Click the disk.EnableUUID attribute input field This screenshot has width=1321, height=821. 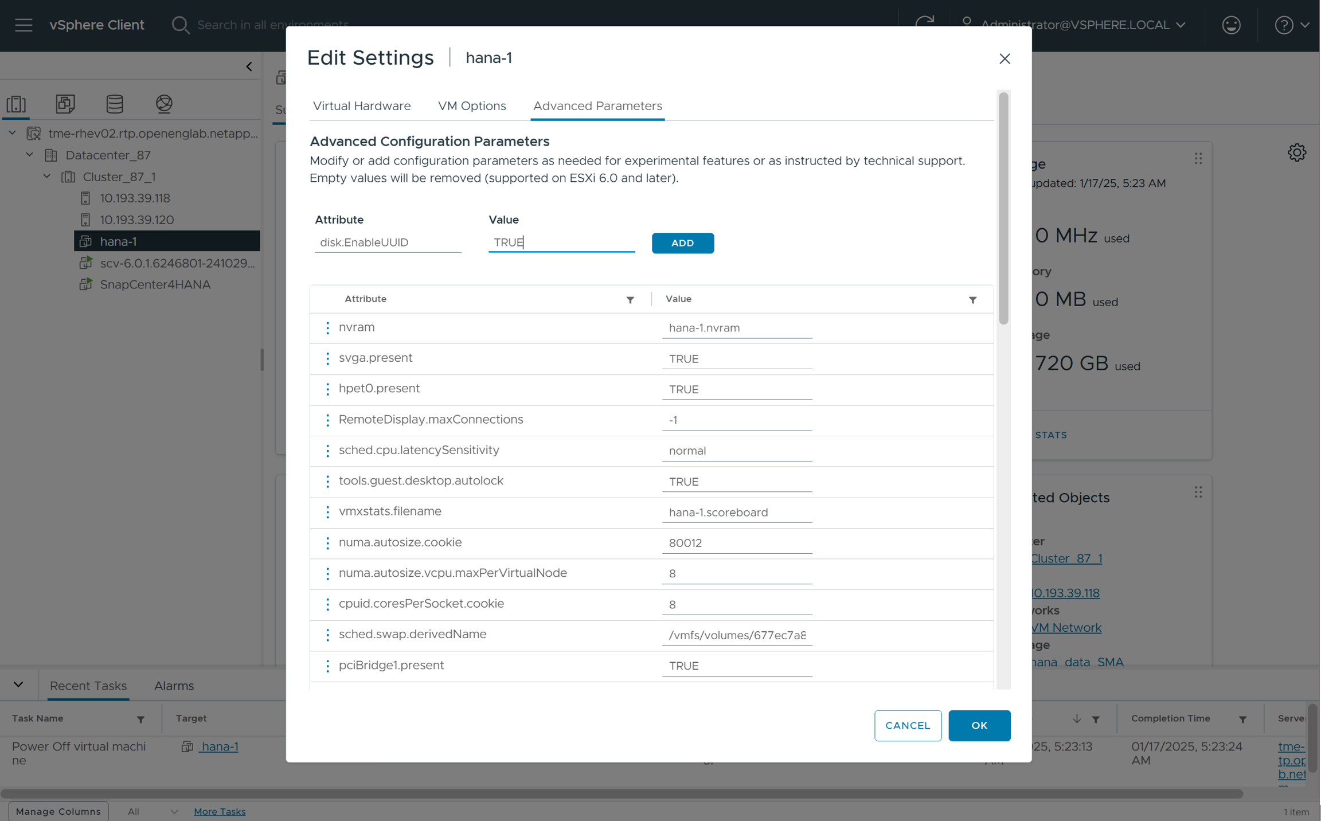pyautogui.click(x=388, y=243)
